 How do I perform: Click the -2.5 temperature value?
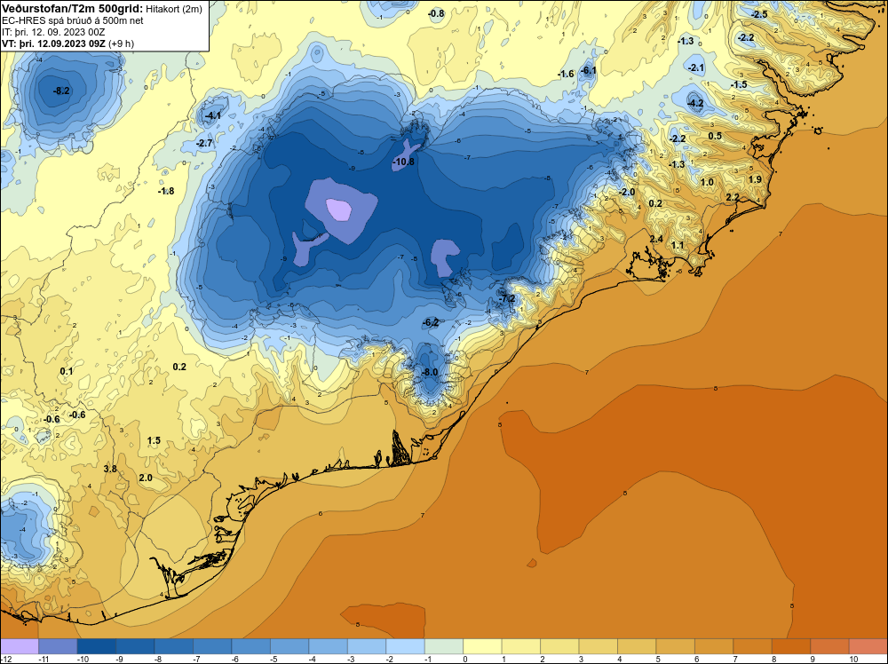(x=759, y=14)
